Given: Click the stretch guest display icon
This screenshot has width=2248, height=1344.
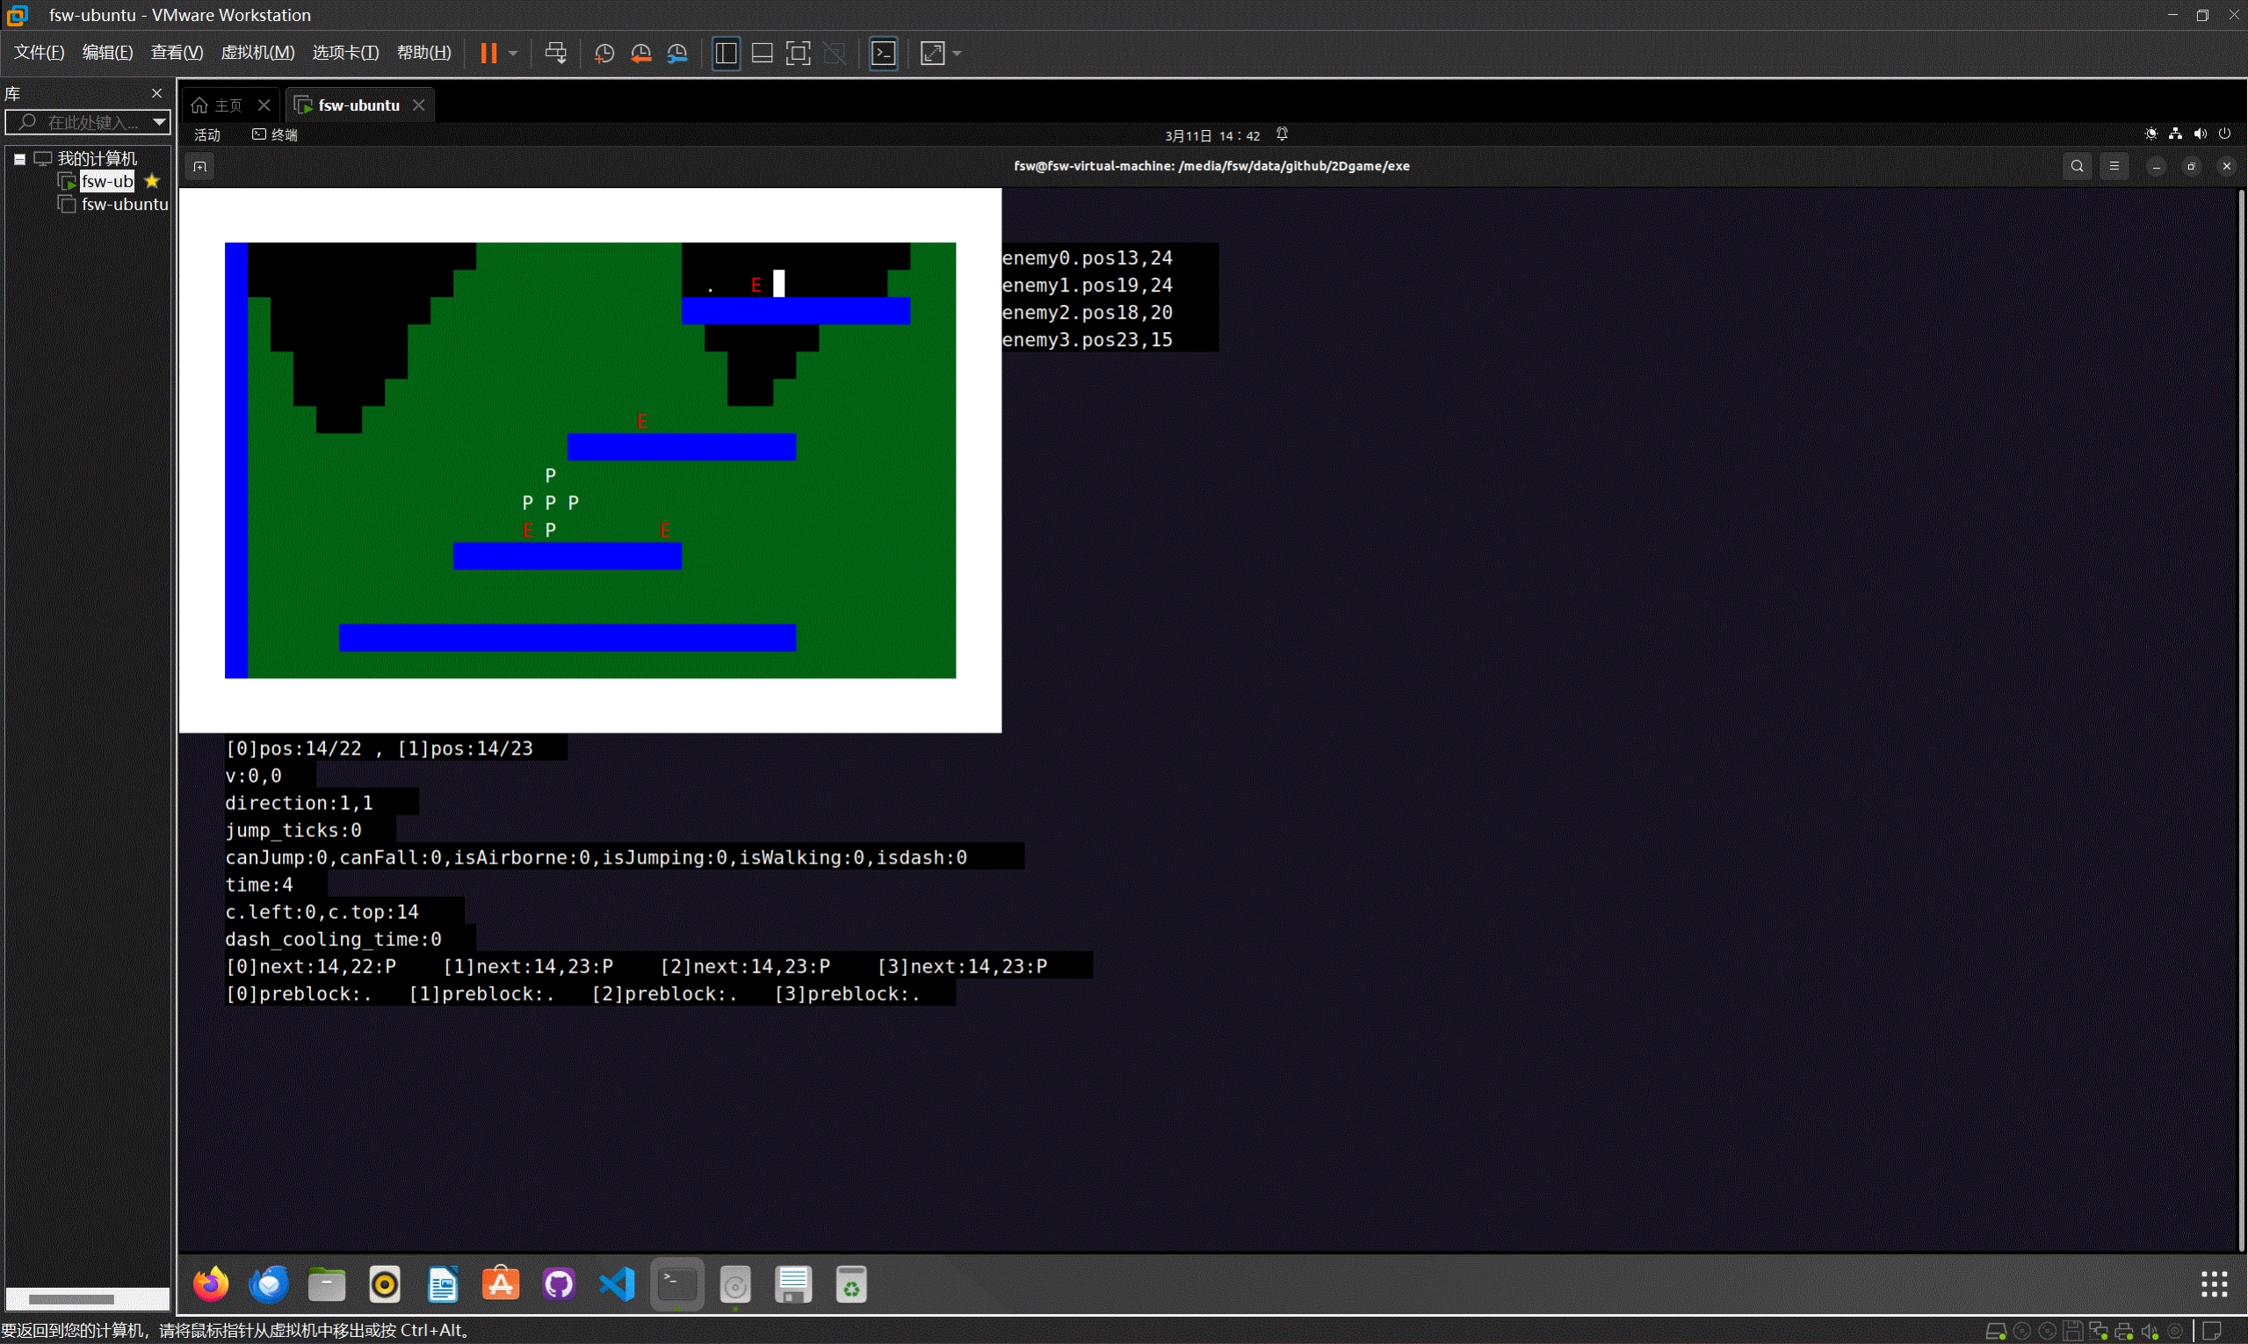Looking at the screenshot, I should coord(933,54).
